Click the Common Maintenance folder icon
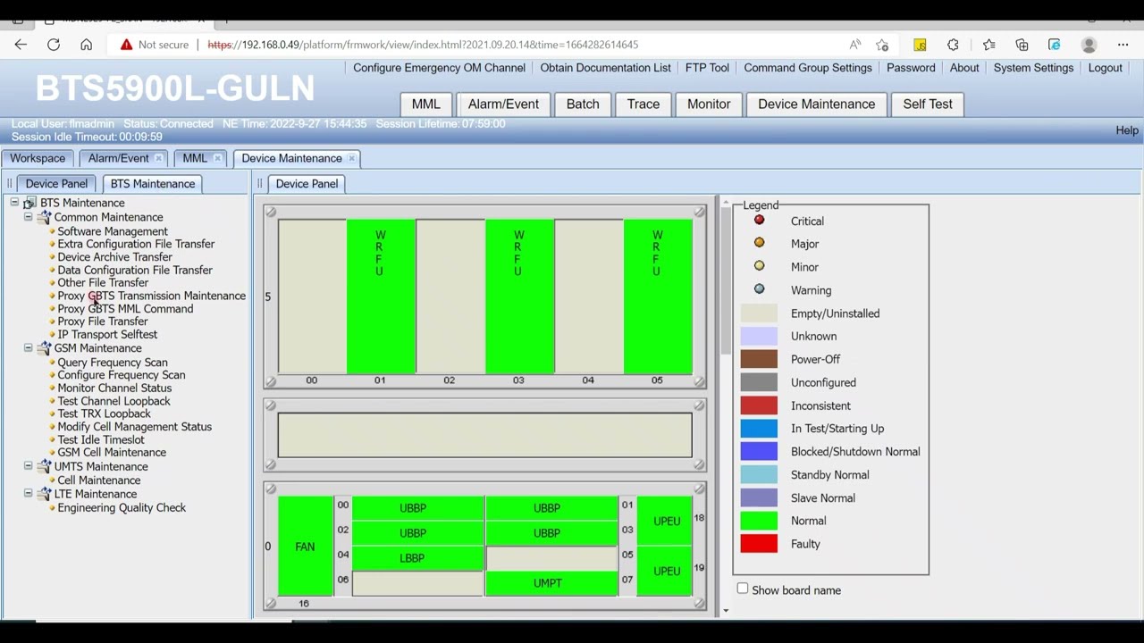This screenshot has height=643, width=1144. (x=44, y=217)
